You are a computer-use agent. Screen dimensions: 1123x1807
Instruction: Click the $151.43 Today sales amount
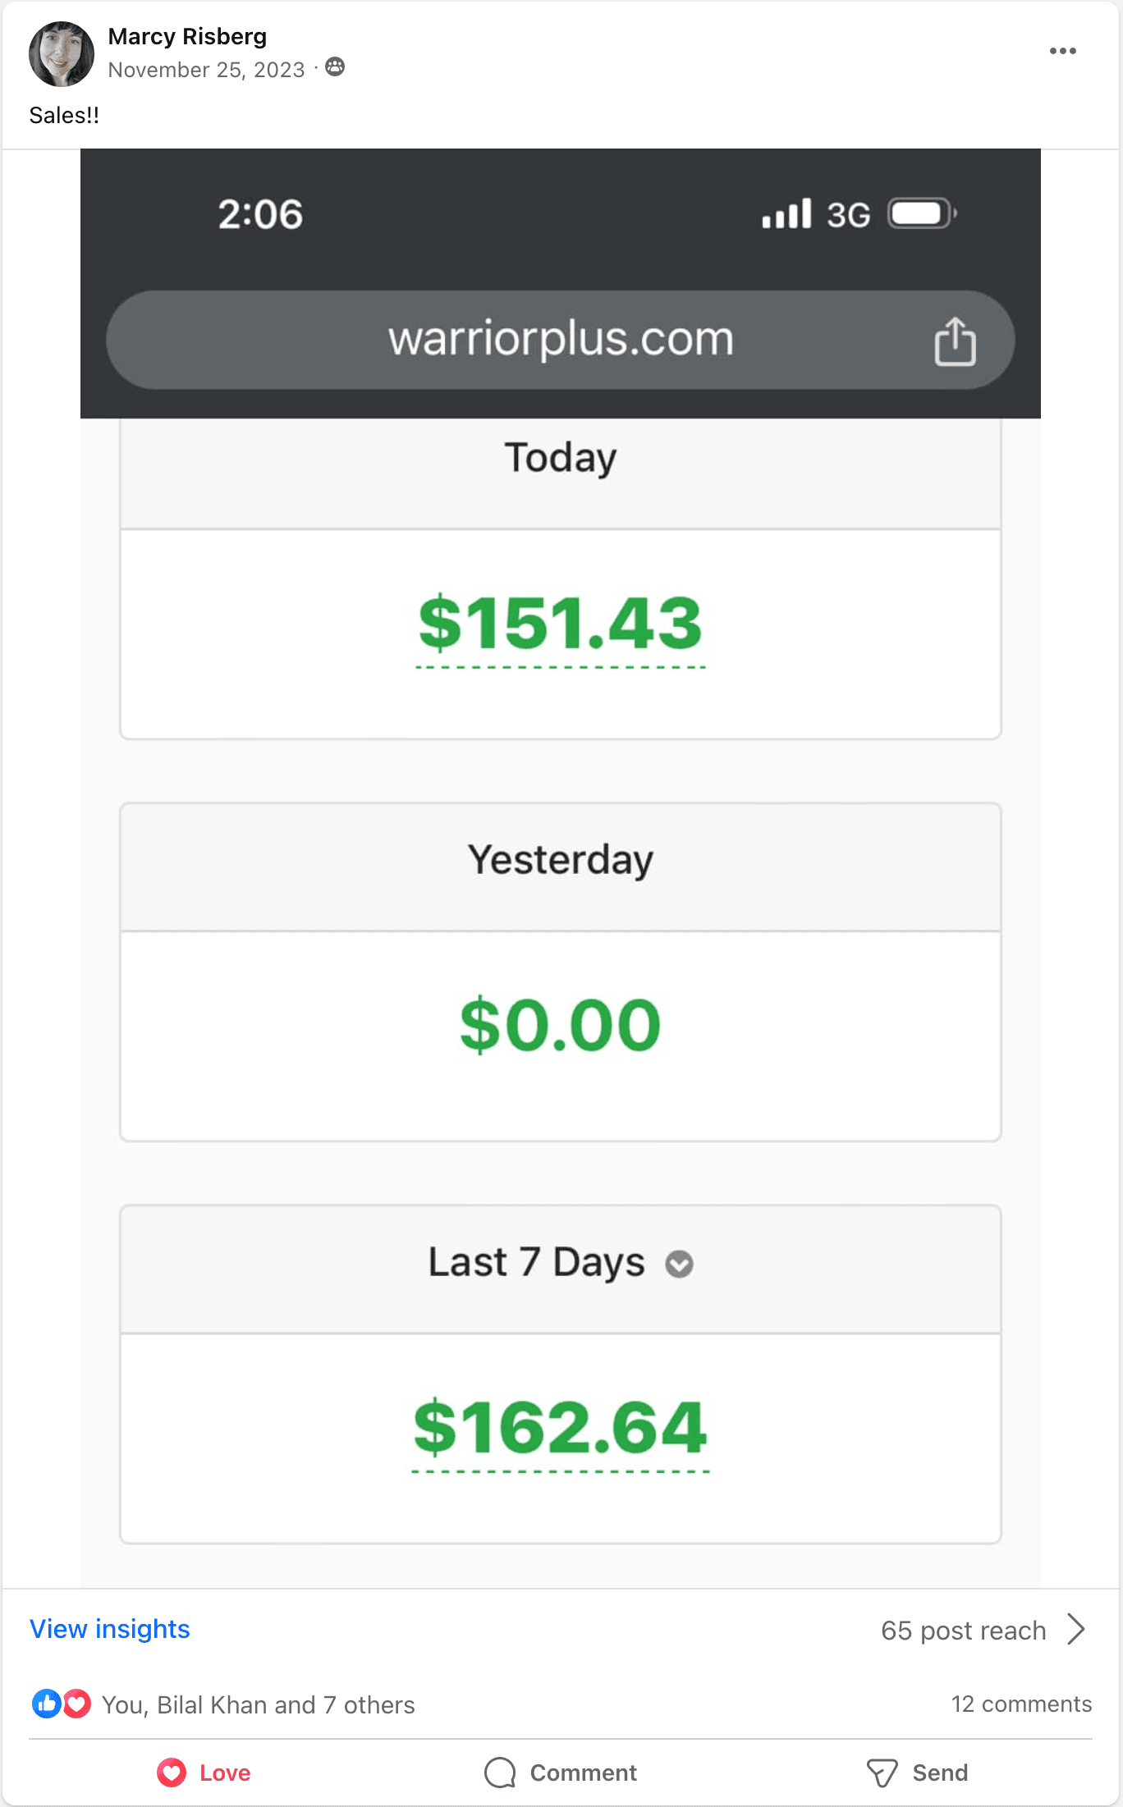[561, 624]
